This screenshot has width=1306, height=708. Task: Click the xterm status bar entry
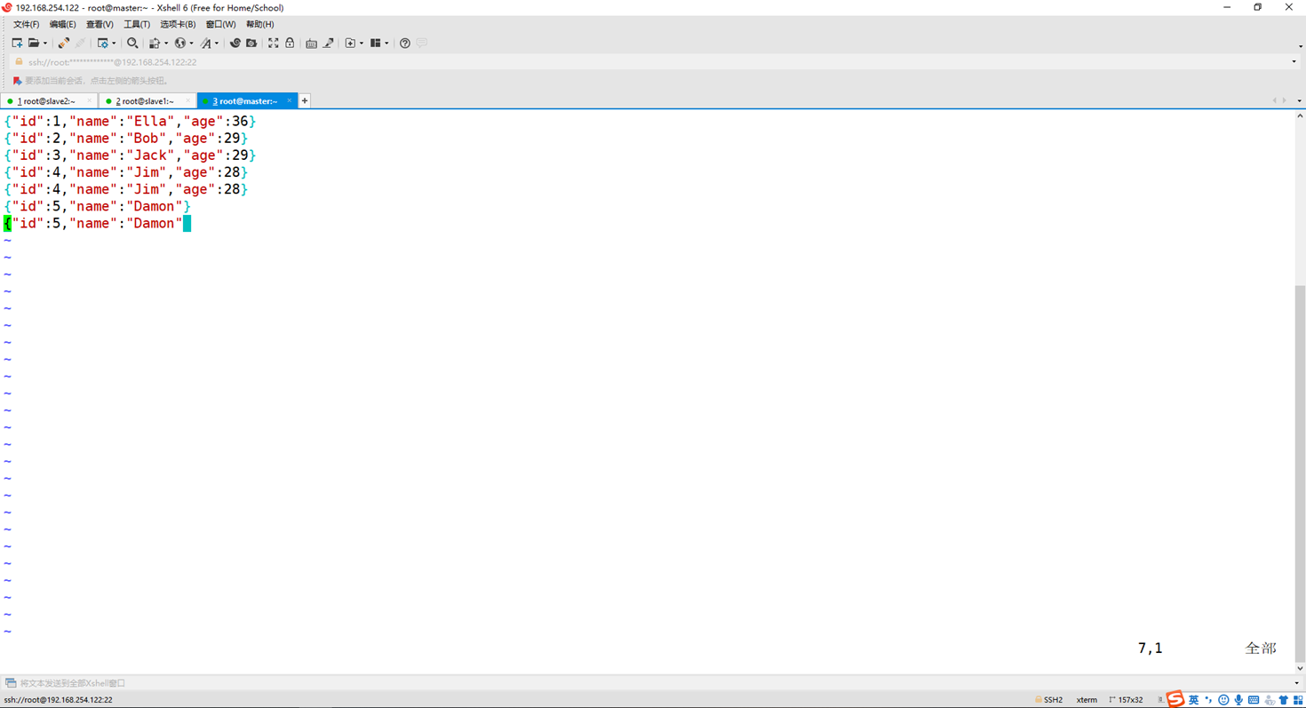[1087, 700]
